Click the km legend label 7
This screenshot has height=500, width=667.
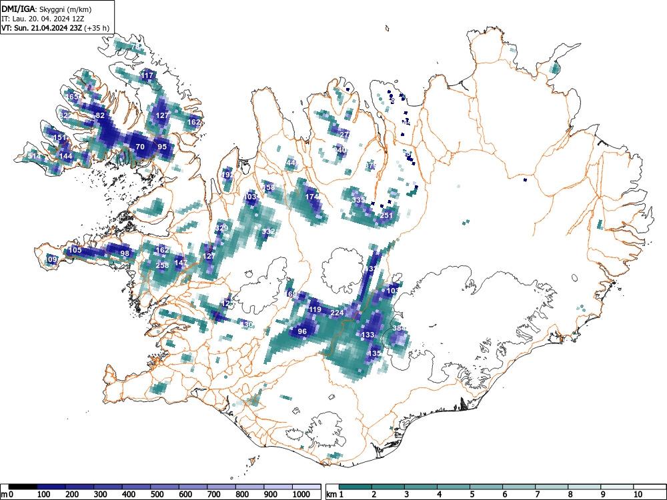(538, 495)
